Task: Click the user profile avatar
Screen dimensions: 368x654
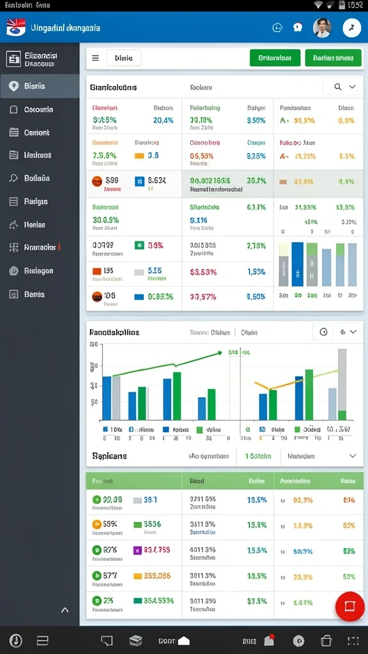Action: (x=322, y=28)
